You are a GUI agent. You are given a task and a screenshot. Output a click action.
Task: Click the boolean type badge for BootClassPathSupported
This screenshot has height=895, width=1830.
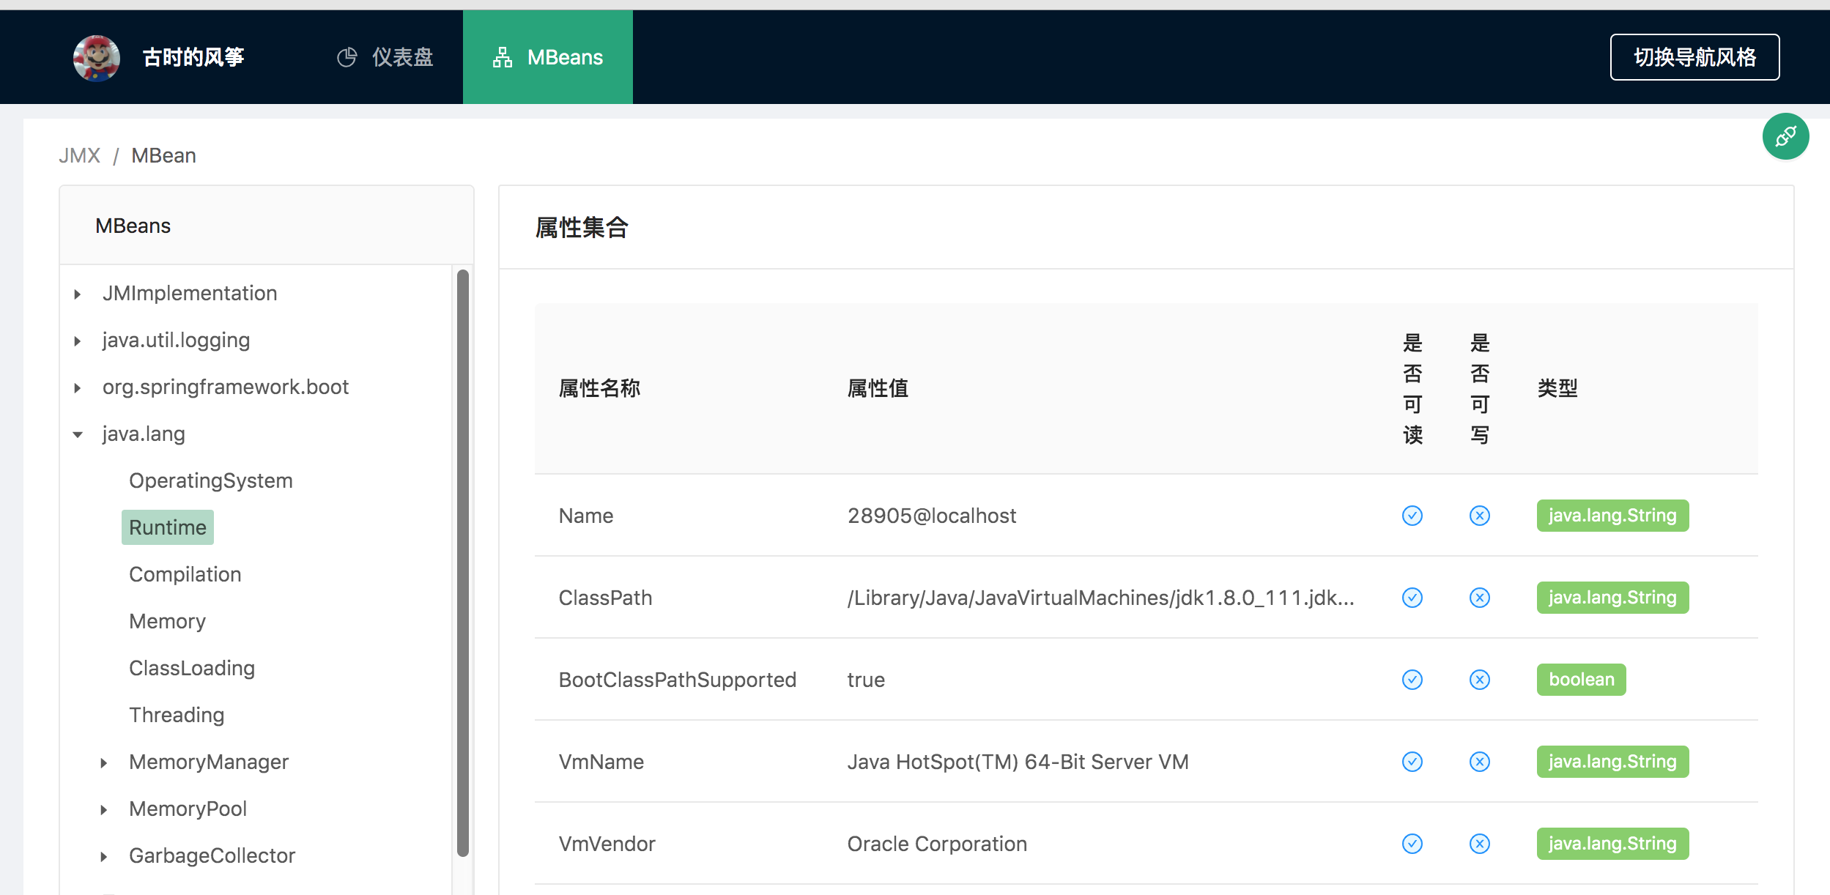(1581, 680)
